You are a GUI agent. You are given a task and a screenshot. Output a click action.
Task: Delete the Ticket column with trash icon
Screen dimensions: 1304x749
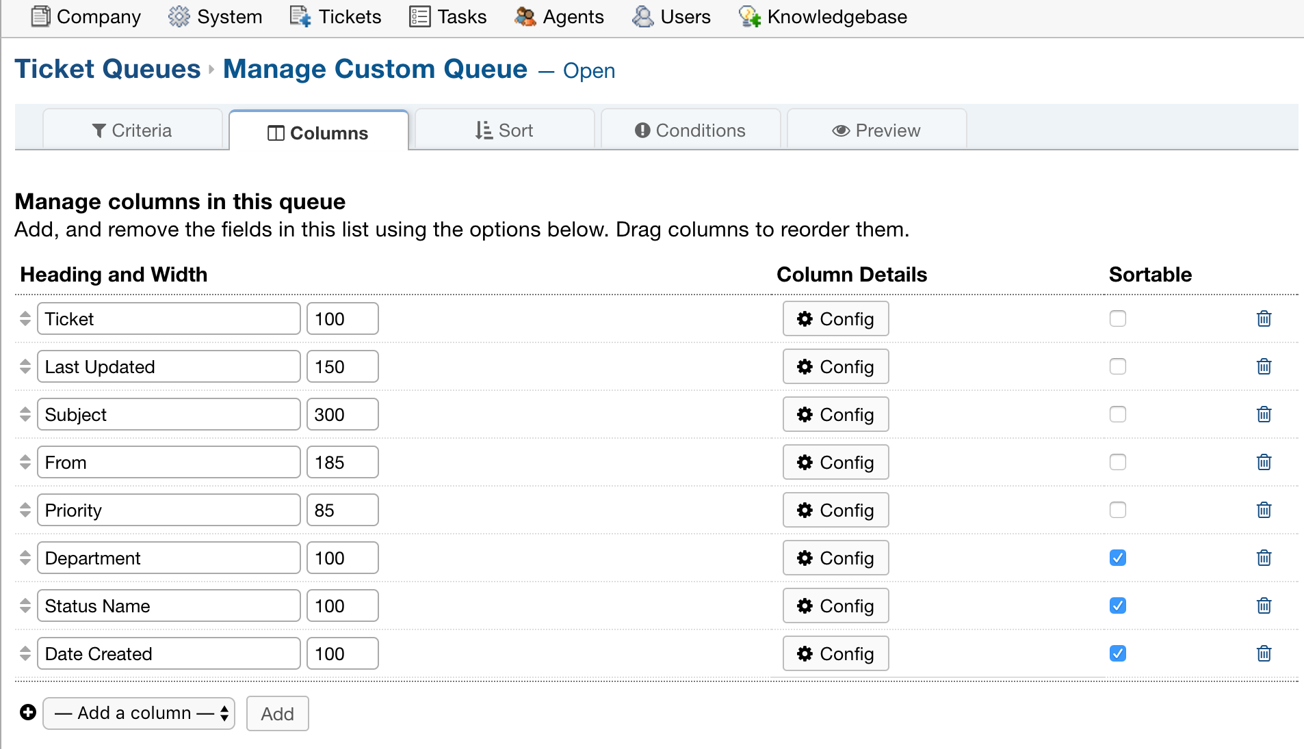click(x=1264, y=318)
